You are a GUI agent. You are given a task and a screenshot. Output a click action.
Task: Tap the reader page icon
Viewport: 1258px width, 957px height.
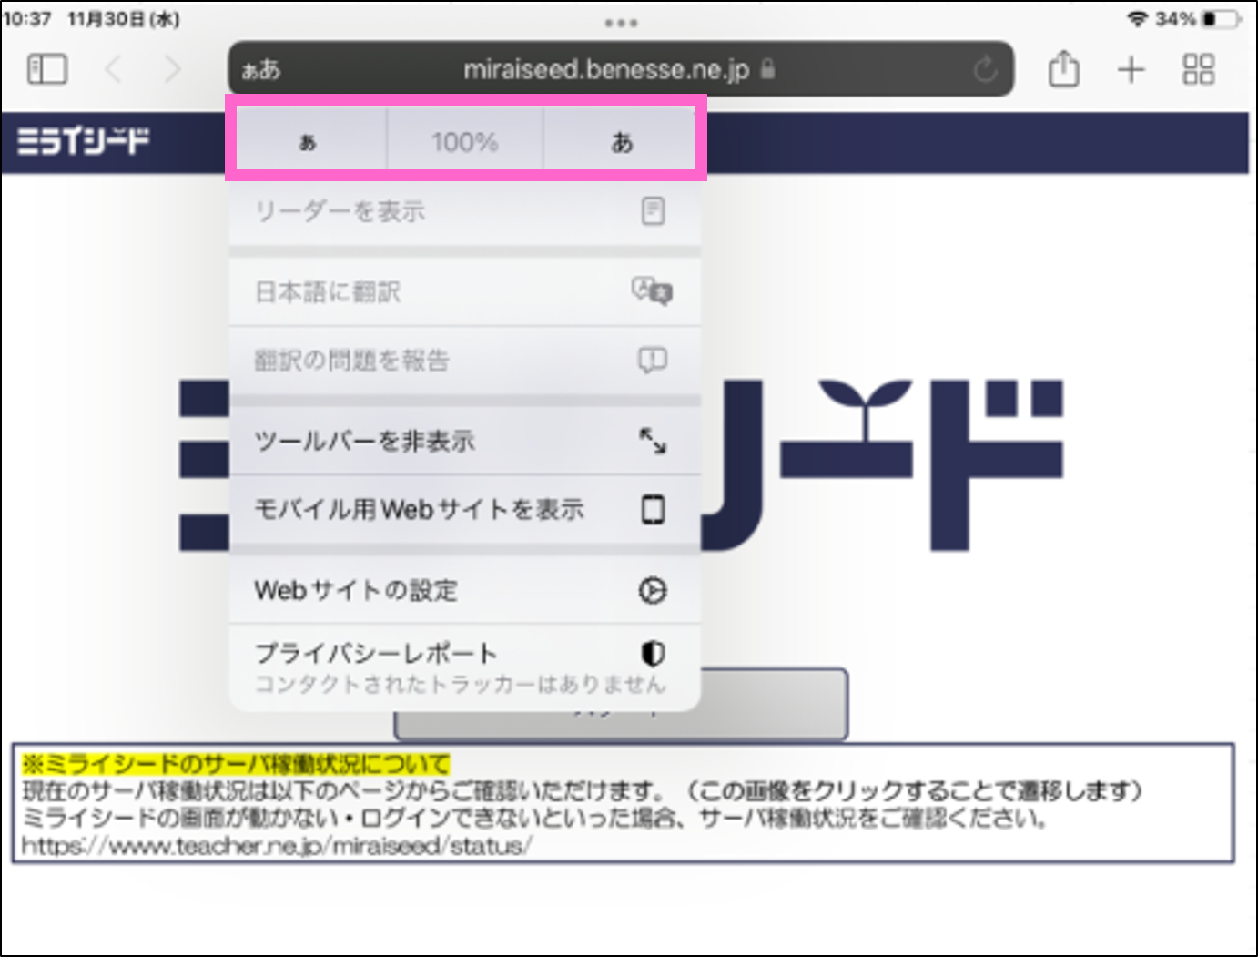(653, 211)
